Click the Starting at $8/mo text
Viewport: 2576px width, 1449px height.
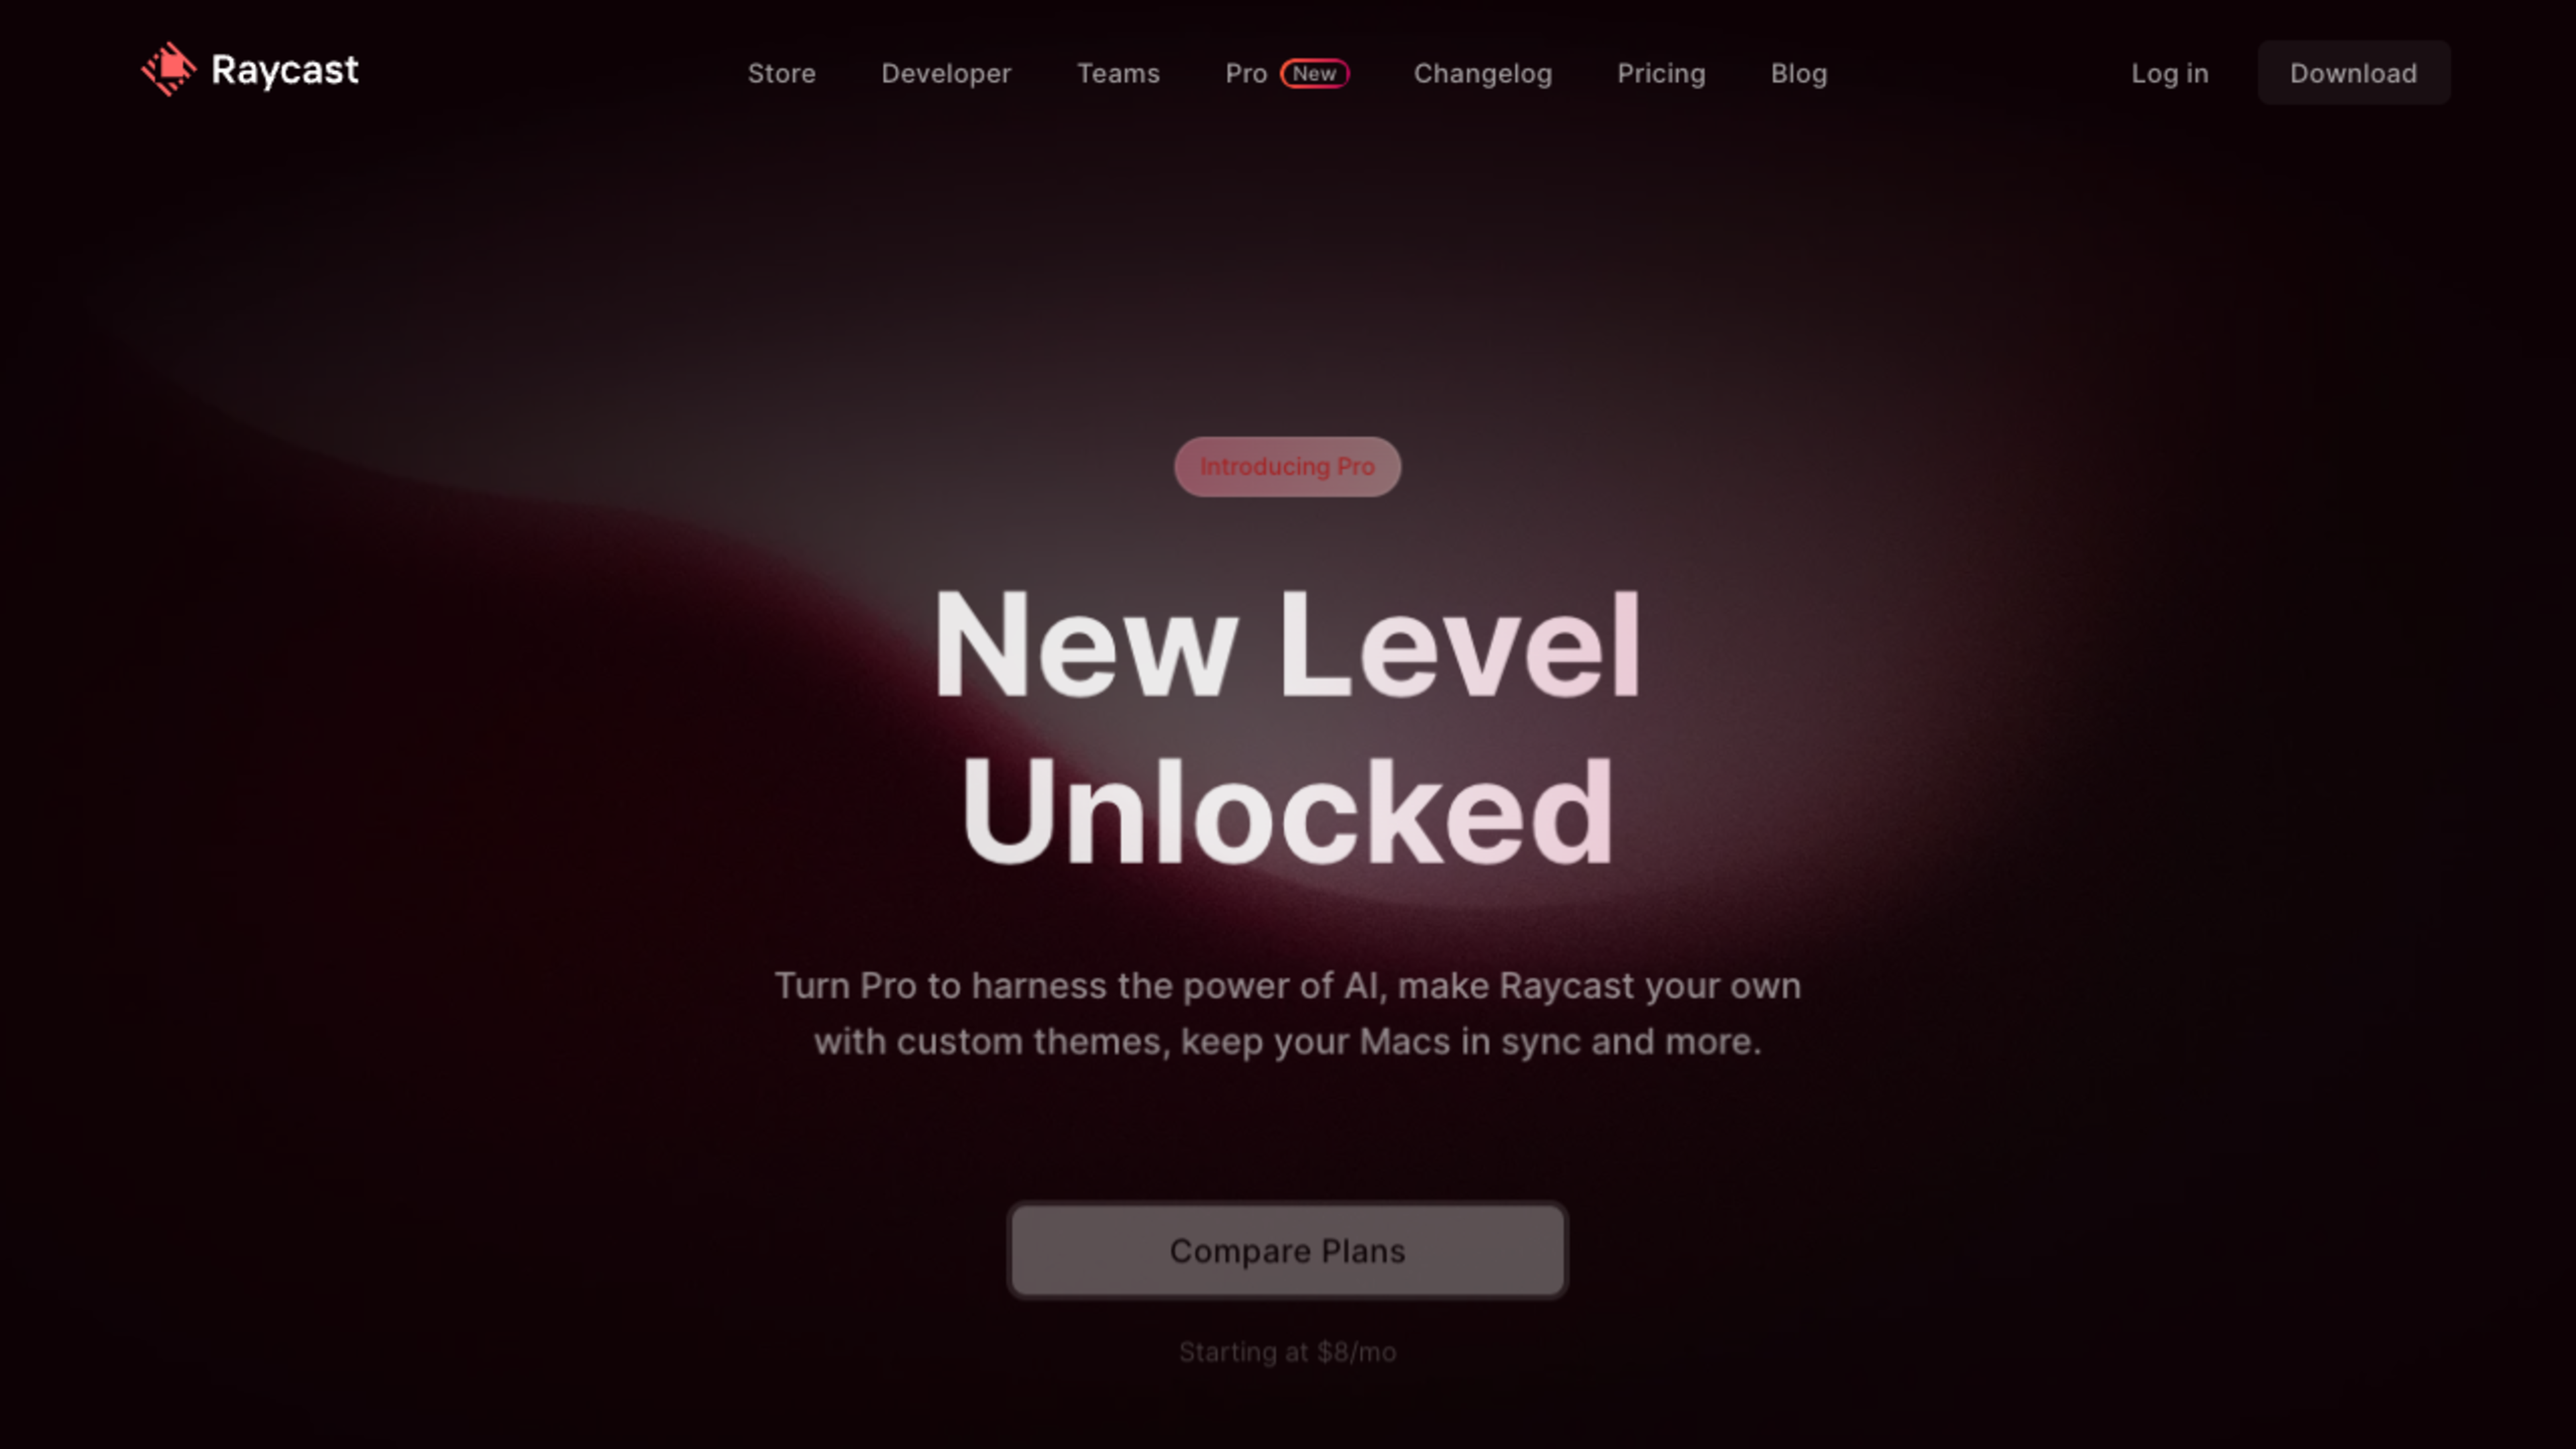[x=1287, y=1353]
